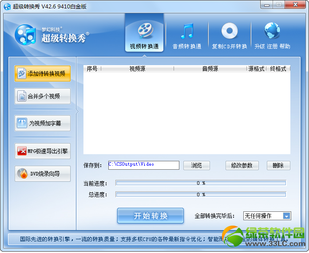
Task: Click 合并多个视频 button
Action: pyautogui.click(x=43, y=96)
